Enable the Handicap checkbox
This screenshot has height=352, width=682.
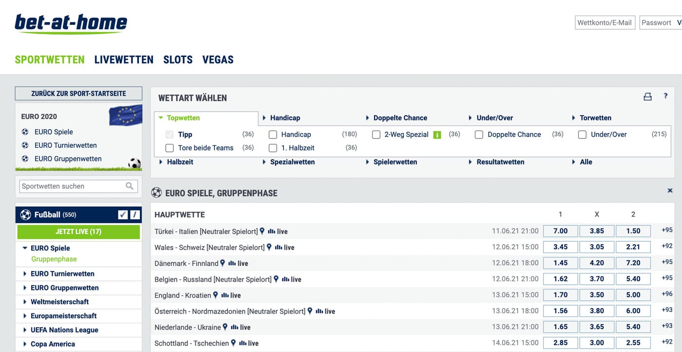(273, 135)
